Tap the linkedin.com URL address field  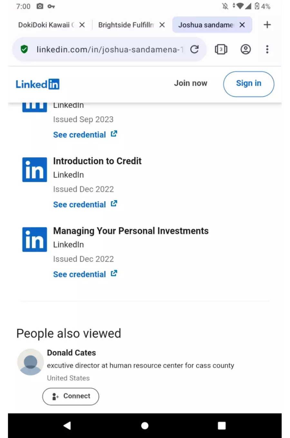coord(110,49)
